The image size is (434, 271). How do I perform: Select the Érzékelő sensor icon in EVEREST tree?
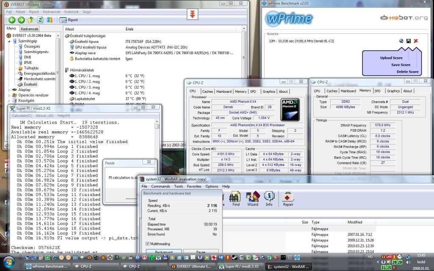point(20,84)
